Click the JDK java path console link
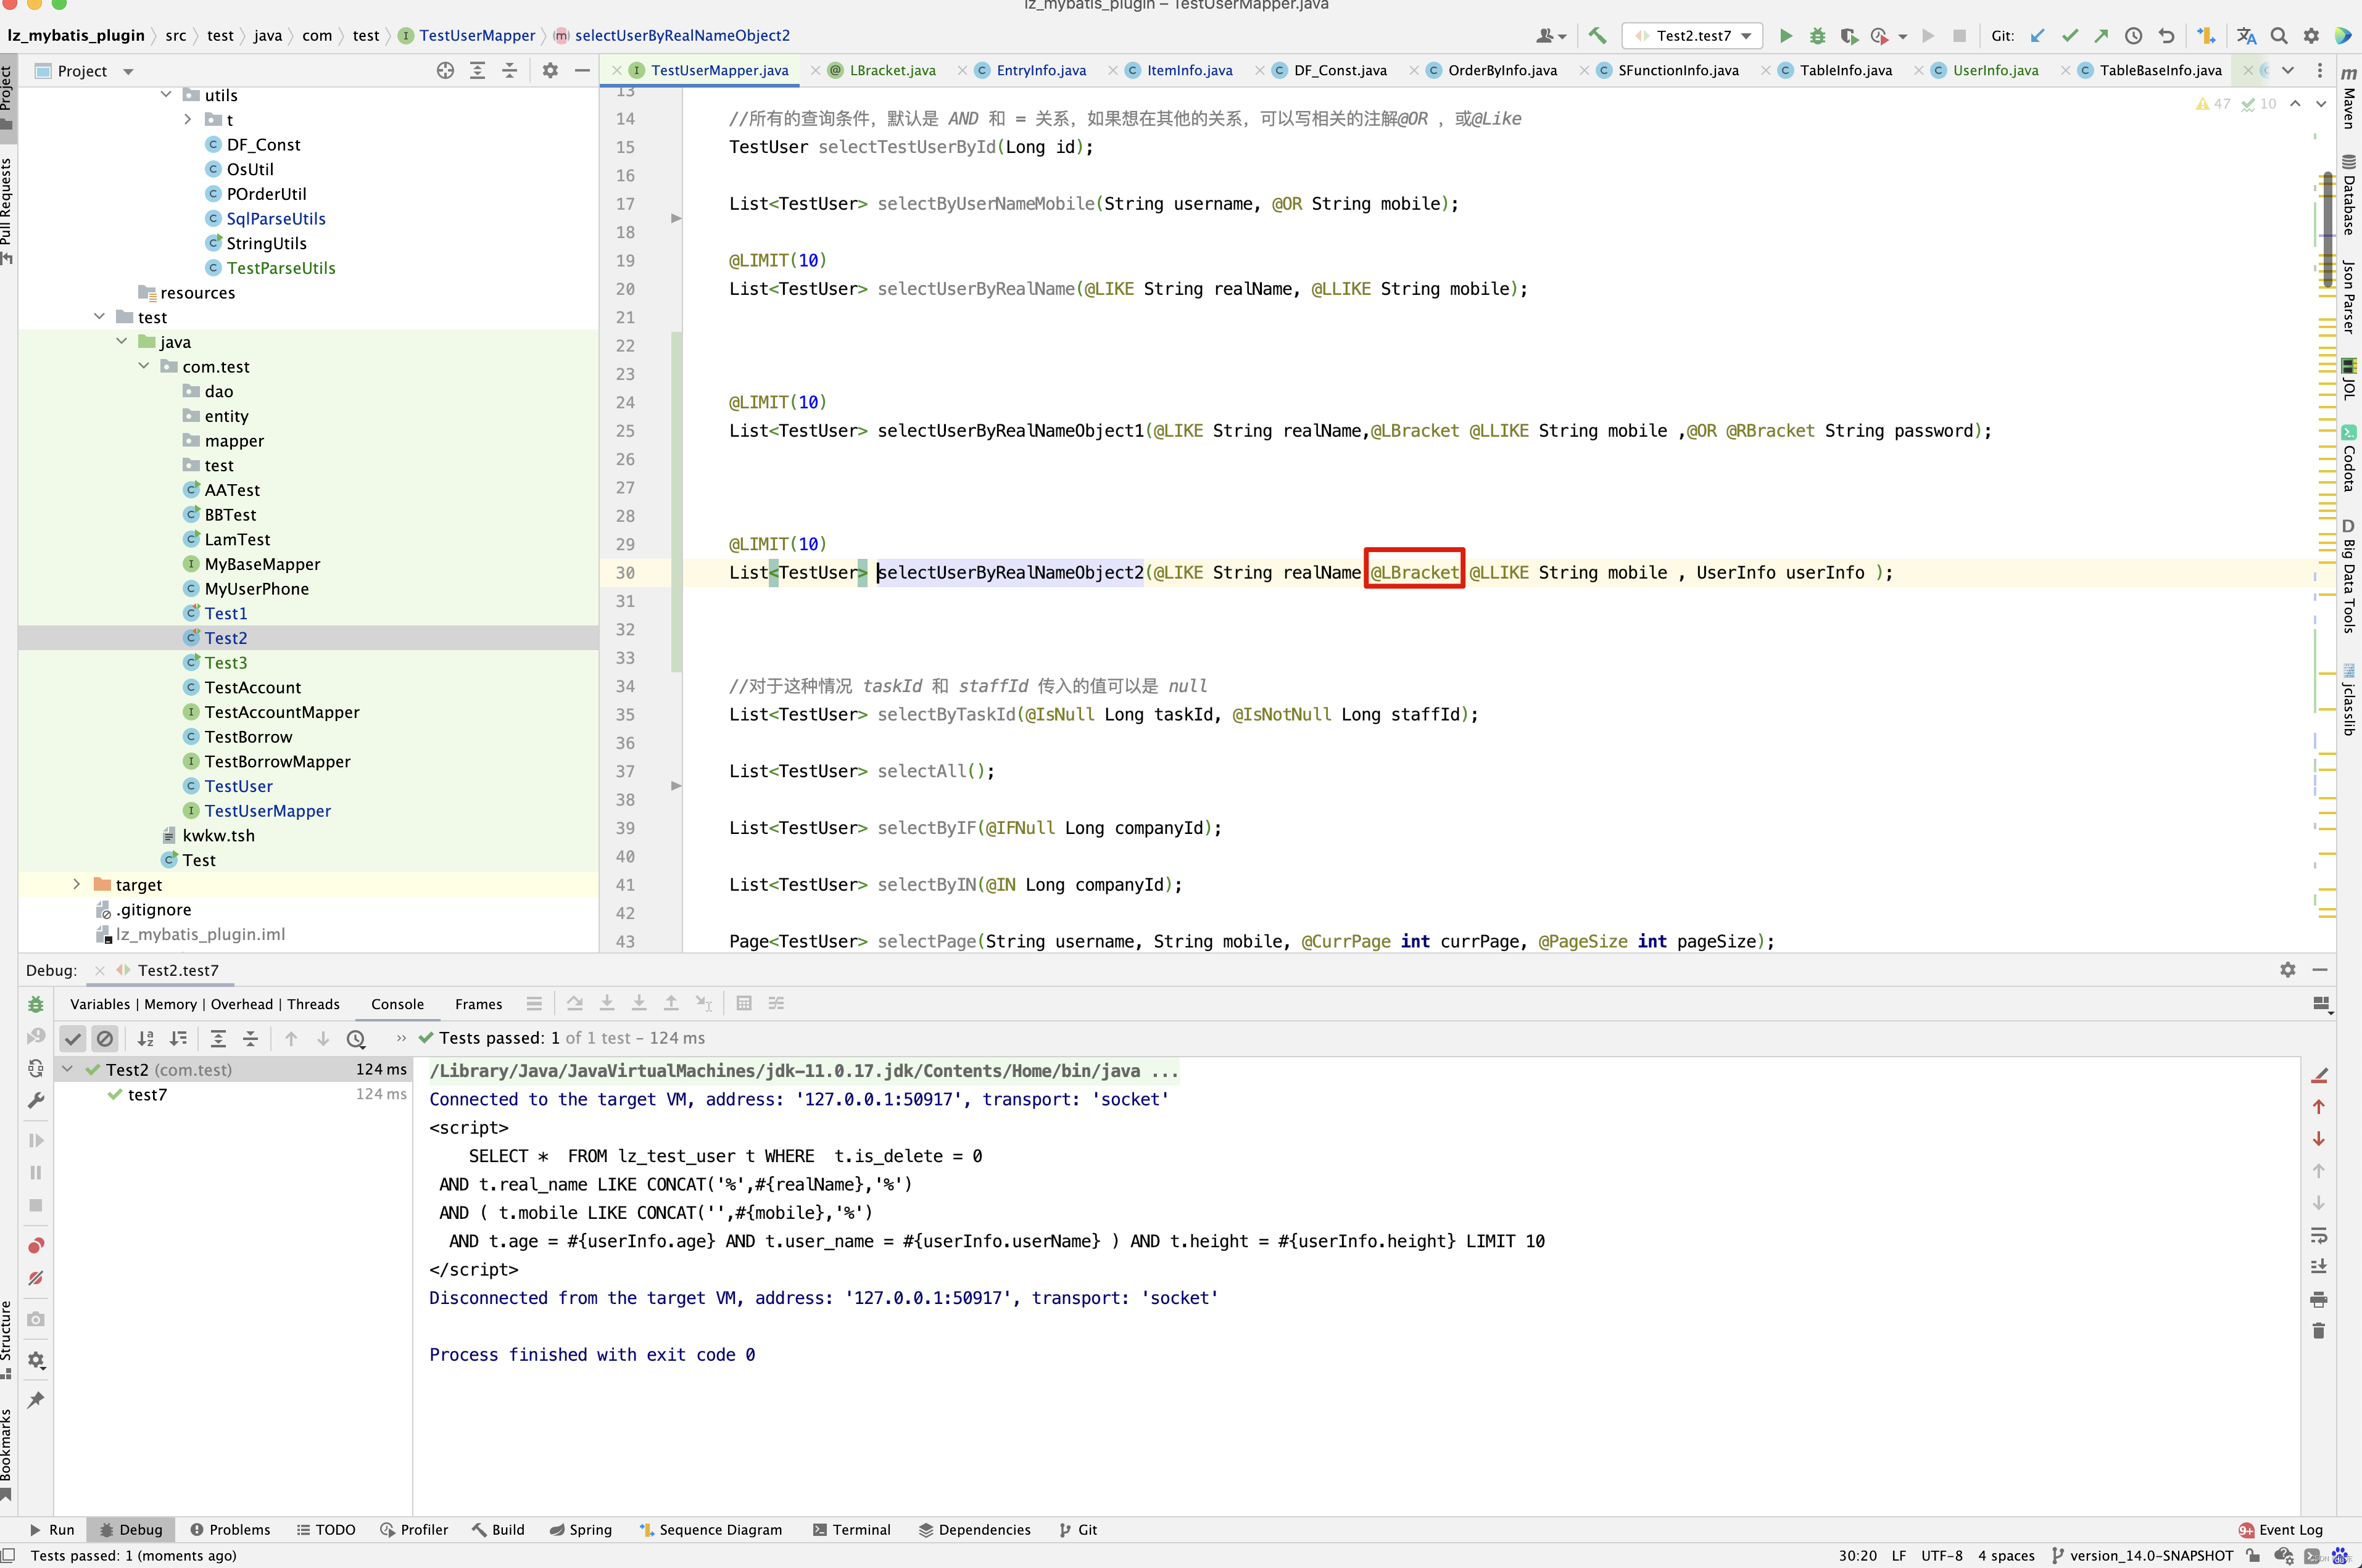 click(x=803, y=1071)
